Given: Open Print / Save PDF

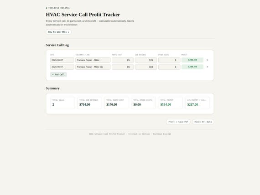Looking at the screenshot, I should [178, 122].
